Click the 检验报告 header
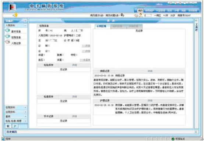The image size is (204, 141). 48,65
